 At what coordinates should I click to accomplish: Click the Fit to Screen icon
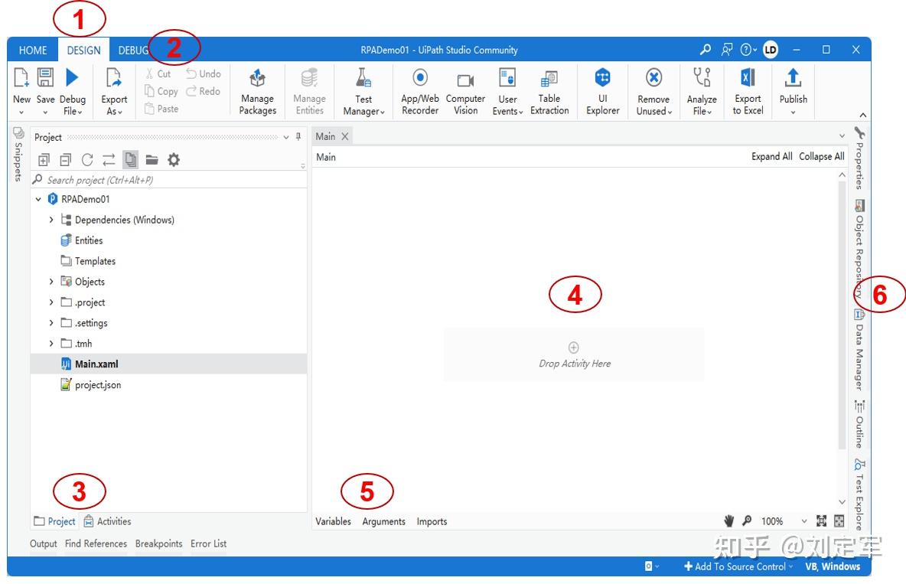tap(821, 521)
